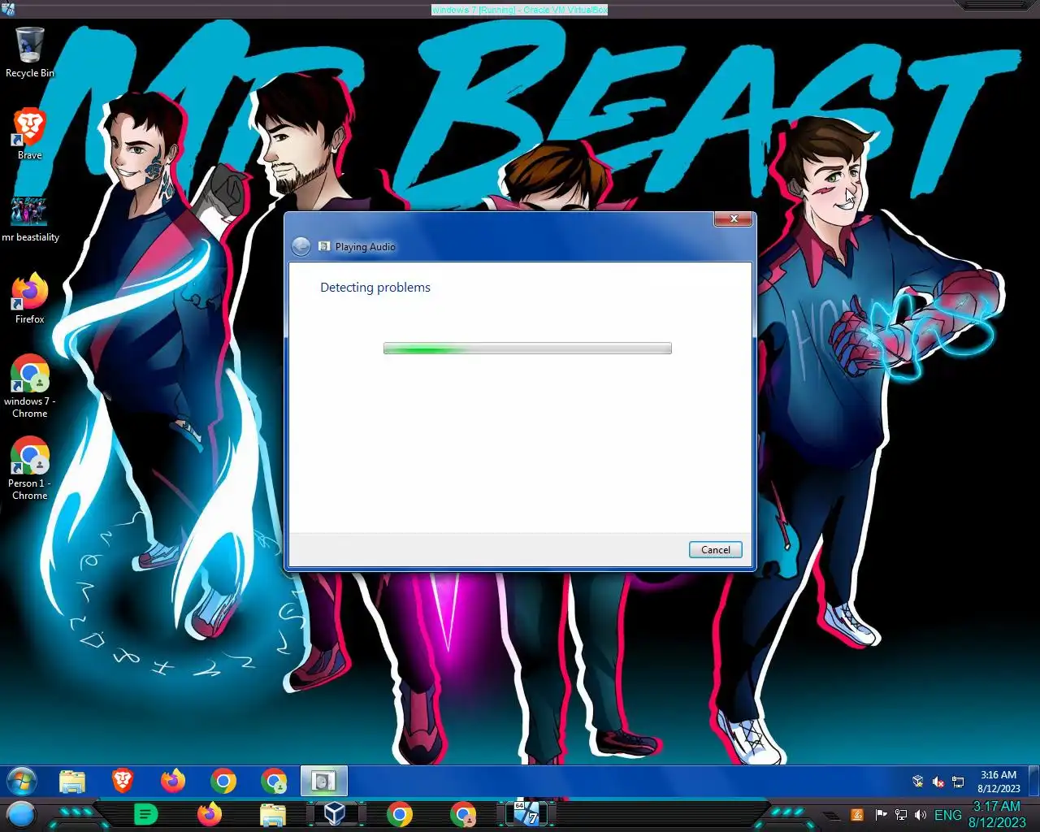Open the volume speaker icon on host tray
1040x832 pixels.
coord(920,815)
